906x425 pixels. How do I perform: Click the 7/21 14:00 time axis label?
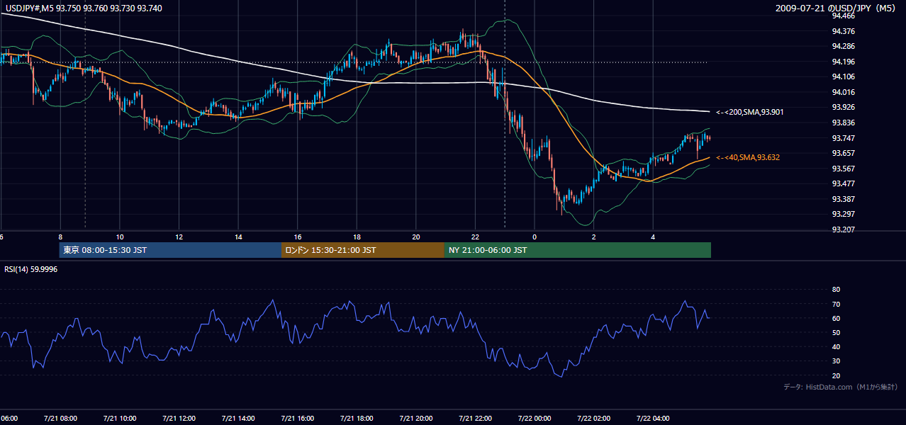[238, 419]
